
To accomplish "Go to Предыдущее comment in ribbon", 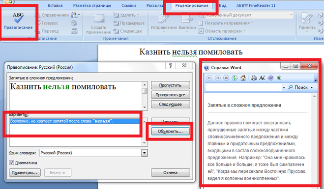I will tap(129, 23).
